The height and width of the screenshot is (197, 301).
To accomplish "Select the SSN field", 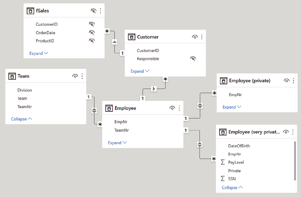I will 232,179.
